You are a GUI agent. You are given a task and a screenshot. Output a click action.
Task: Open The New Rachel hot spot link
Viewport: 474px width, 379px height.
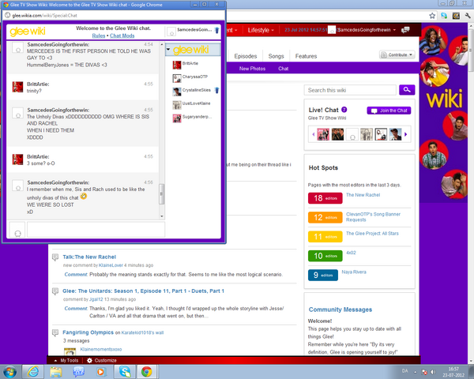[x=363, y=195]
